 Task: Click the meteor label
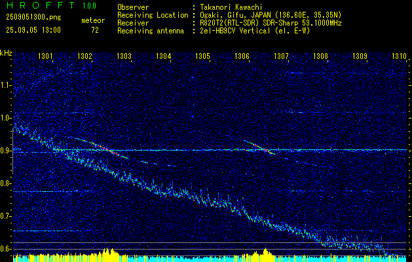pos(93,20)
